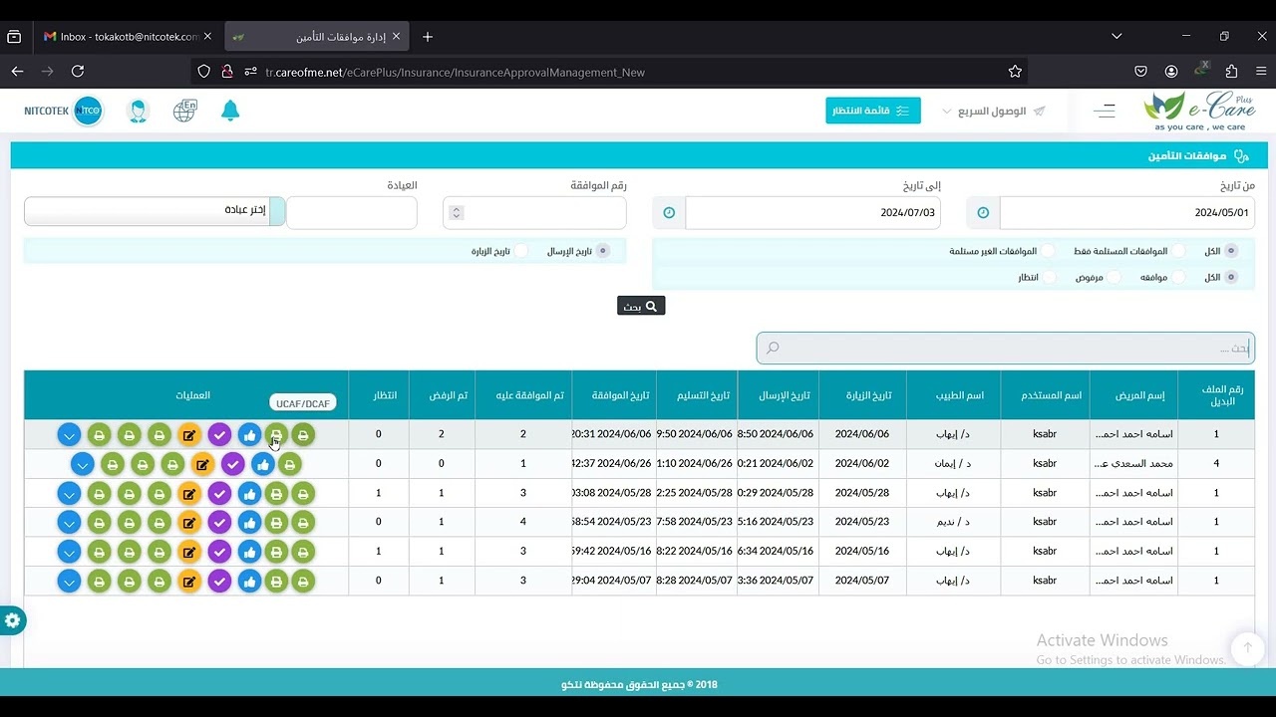
Task: Click blue thumbs-up icon in the 2024/06/02 row
Action: (x=262, y=464)
